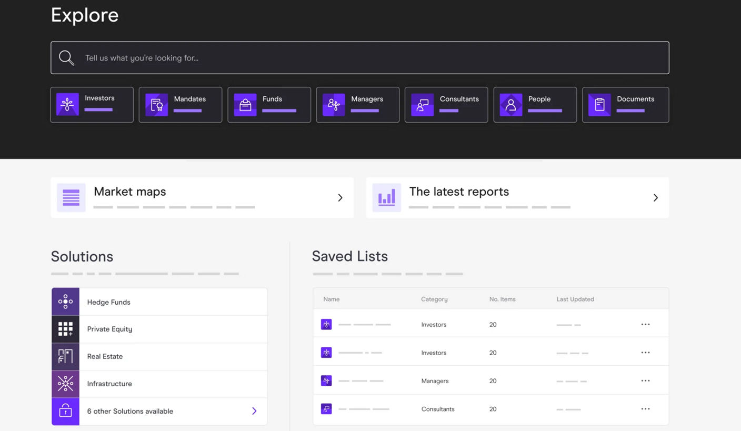Click the Hedge Funds solution icon
The image size is (741, 431).
point(65,302)
